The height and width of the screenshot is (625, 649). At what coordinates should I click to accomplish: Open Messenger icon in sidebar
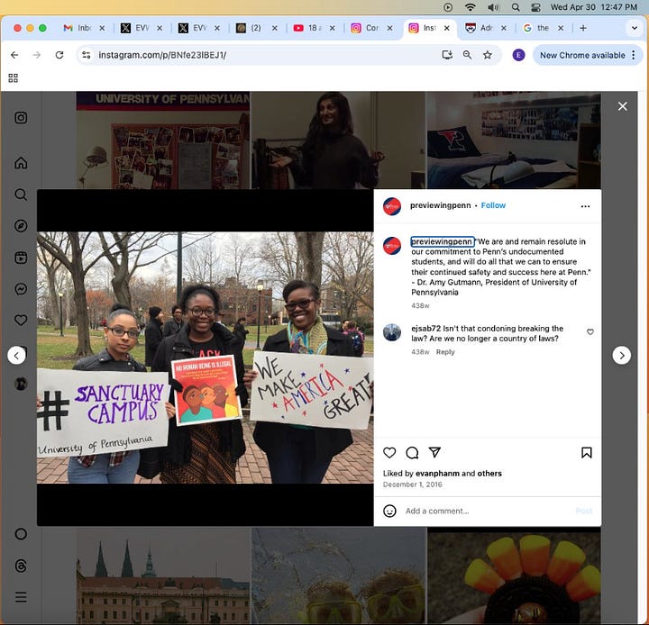click(x=21, y=289)
